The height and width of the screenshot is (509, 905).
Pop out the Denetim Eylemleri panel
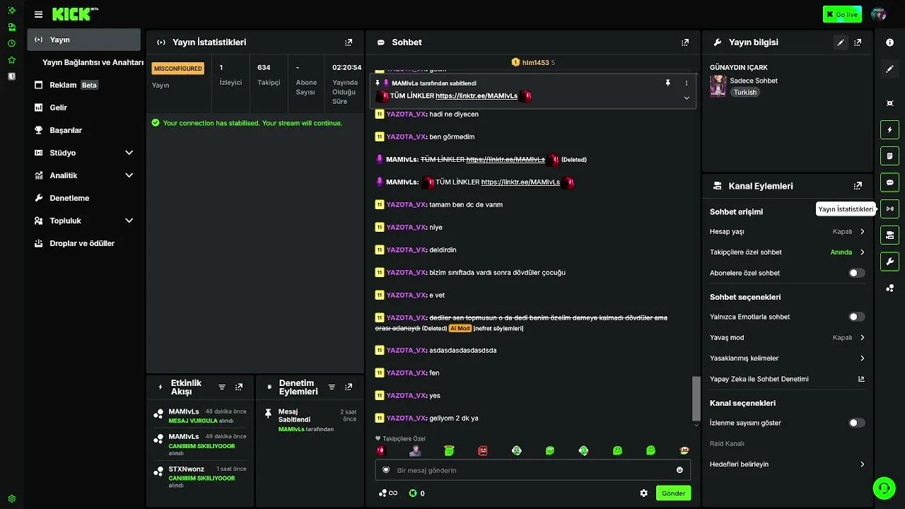[x=349, y=387]
